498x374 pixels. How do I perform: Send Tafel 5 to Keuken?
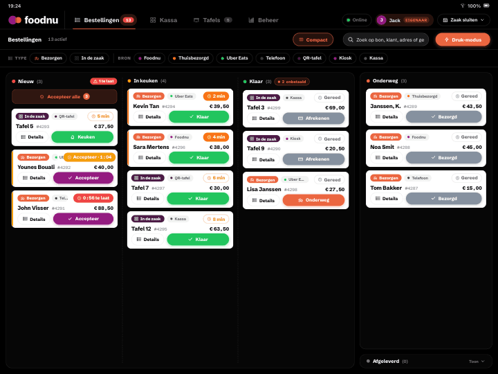pyautogui.click(x=82, y=137)
